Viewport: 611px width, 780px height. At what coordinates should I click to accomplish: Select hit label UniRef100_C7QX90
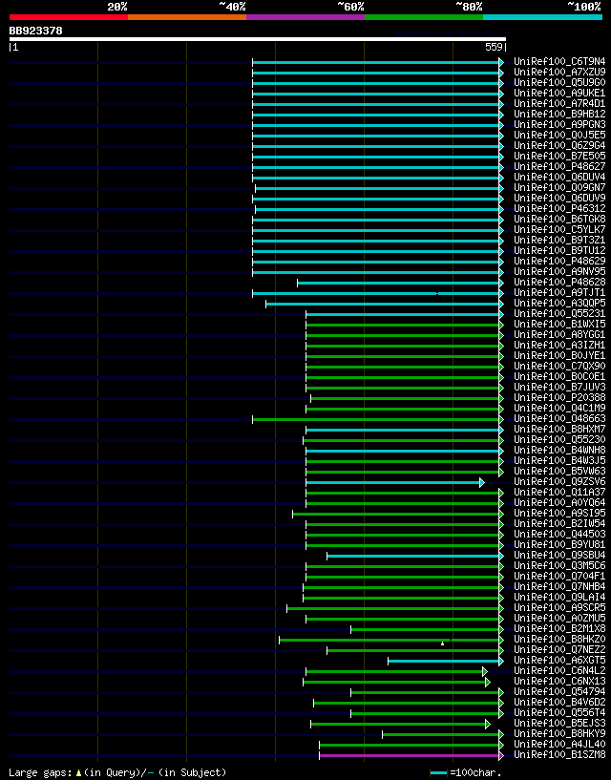559,366
